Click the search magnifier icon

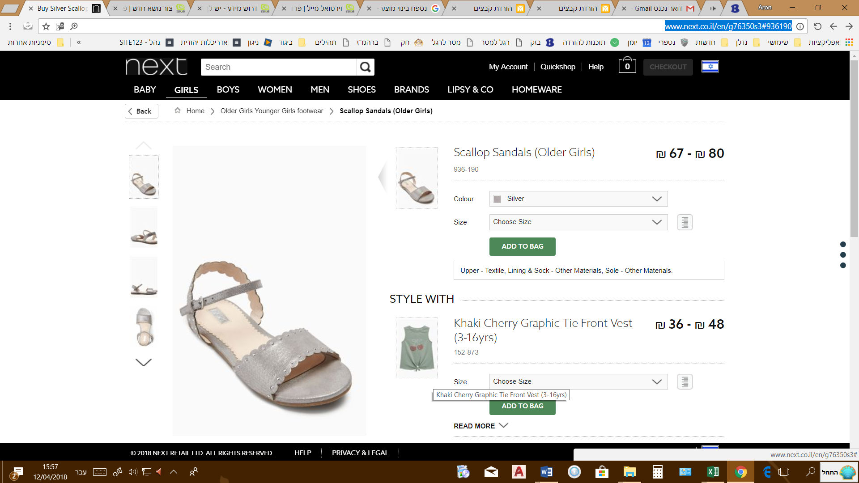tap(366, 67)
